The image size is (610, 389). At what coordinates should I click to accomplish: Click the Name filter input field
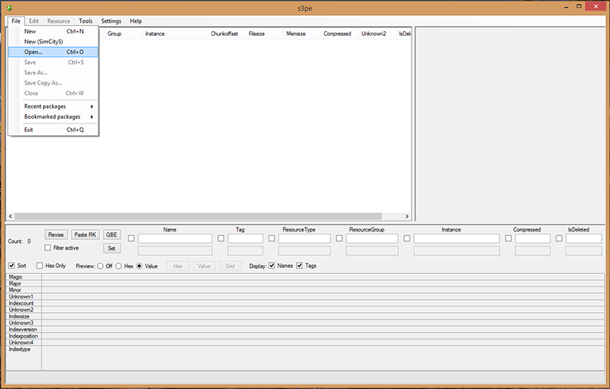coord(175,238)
